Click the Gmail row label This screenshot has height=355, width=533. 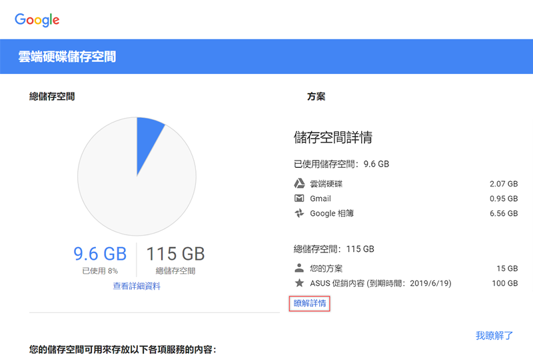point(320,198)
